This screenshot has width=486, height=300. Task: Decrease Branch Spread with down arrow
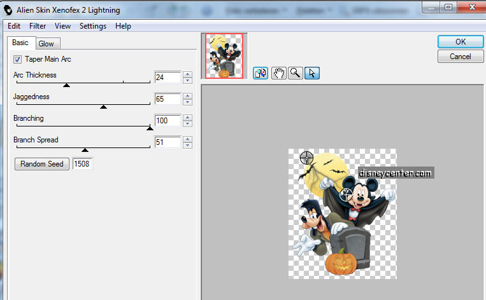pos(187,146)
